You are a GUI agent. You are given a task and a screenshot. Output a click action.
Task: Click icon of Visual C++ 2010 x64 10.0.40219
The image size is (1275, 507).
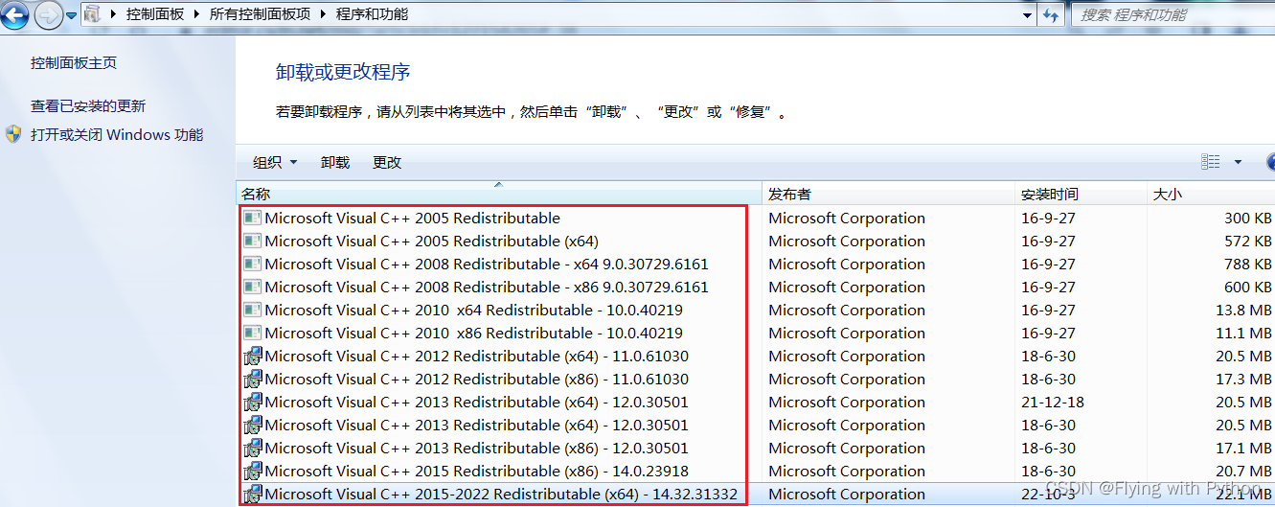(x=252, y=310)
